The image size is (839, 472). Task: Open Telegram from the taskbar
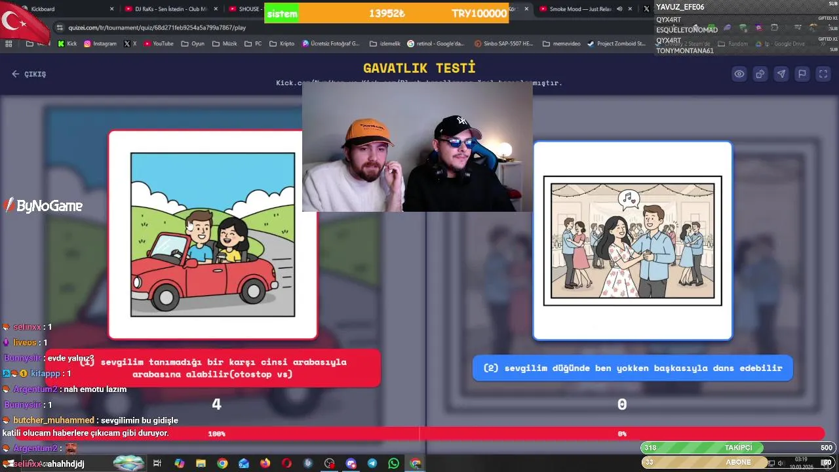coord(372,463)
